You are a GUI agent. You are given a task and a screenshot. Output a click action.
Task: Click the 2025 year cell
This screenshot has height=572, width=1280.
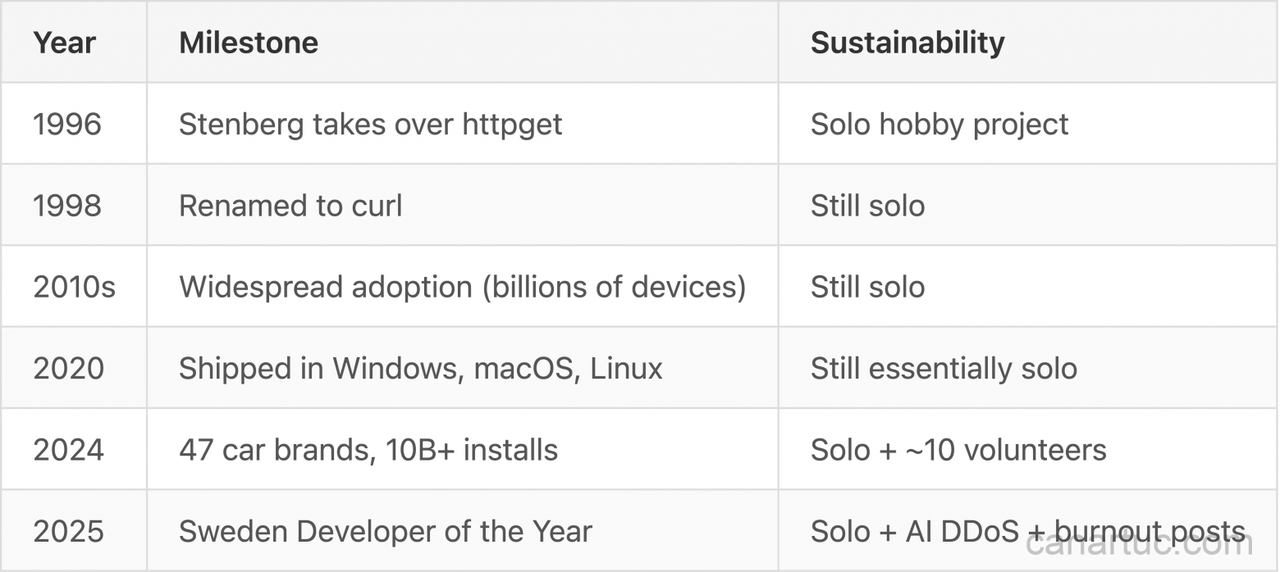[68, 531]
